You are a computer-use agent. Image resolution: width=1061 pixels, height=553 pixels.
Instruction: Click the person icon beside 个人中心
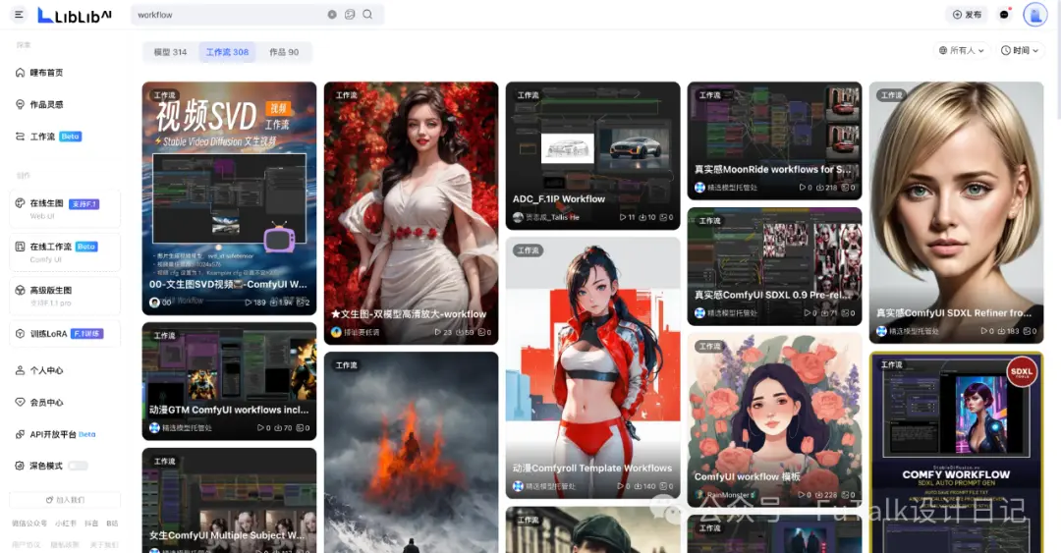20,370
